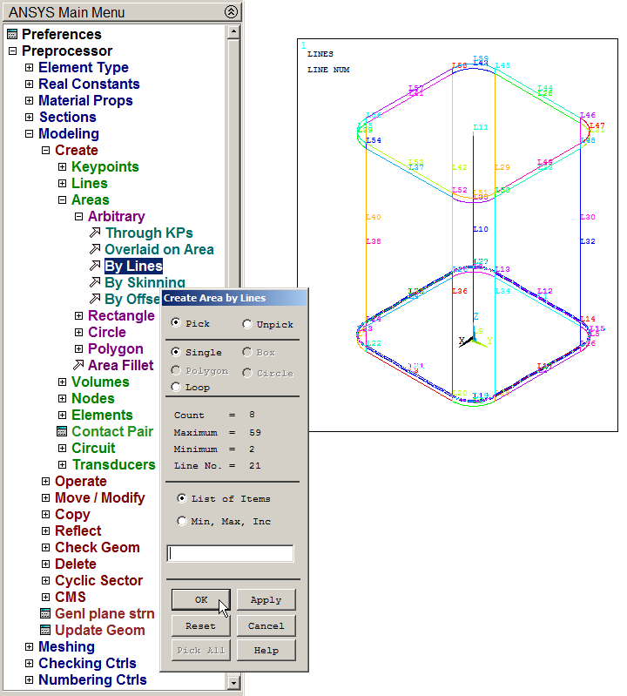Open the Through KPs menu item
Screen dimensions: 627x696
(149, 233)
